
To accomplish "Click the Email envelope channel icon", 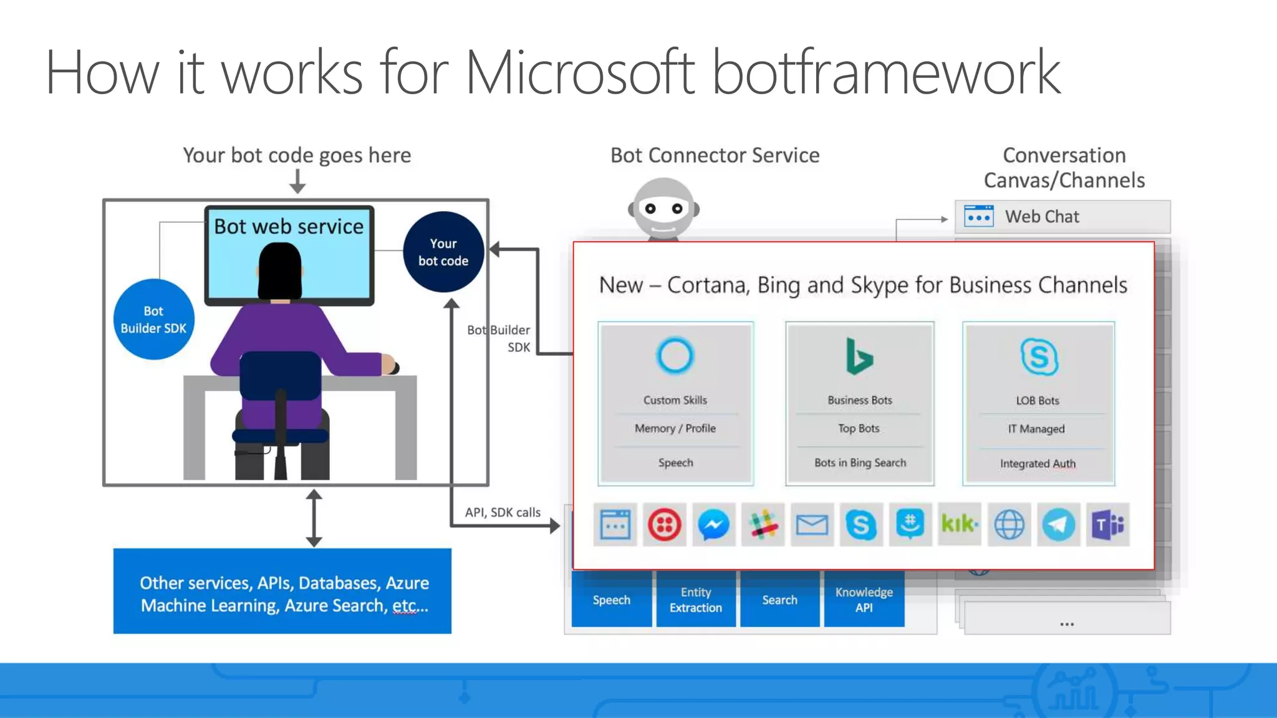I will (x=812, y=525).
